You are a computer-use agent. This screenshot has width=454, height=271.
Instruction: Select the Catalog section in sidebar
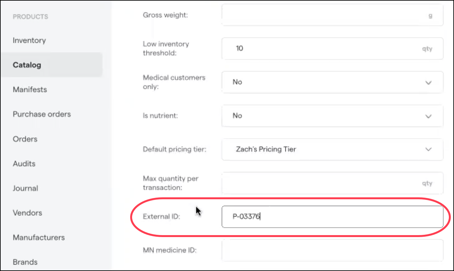27,65
